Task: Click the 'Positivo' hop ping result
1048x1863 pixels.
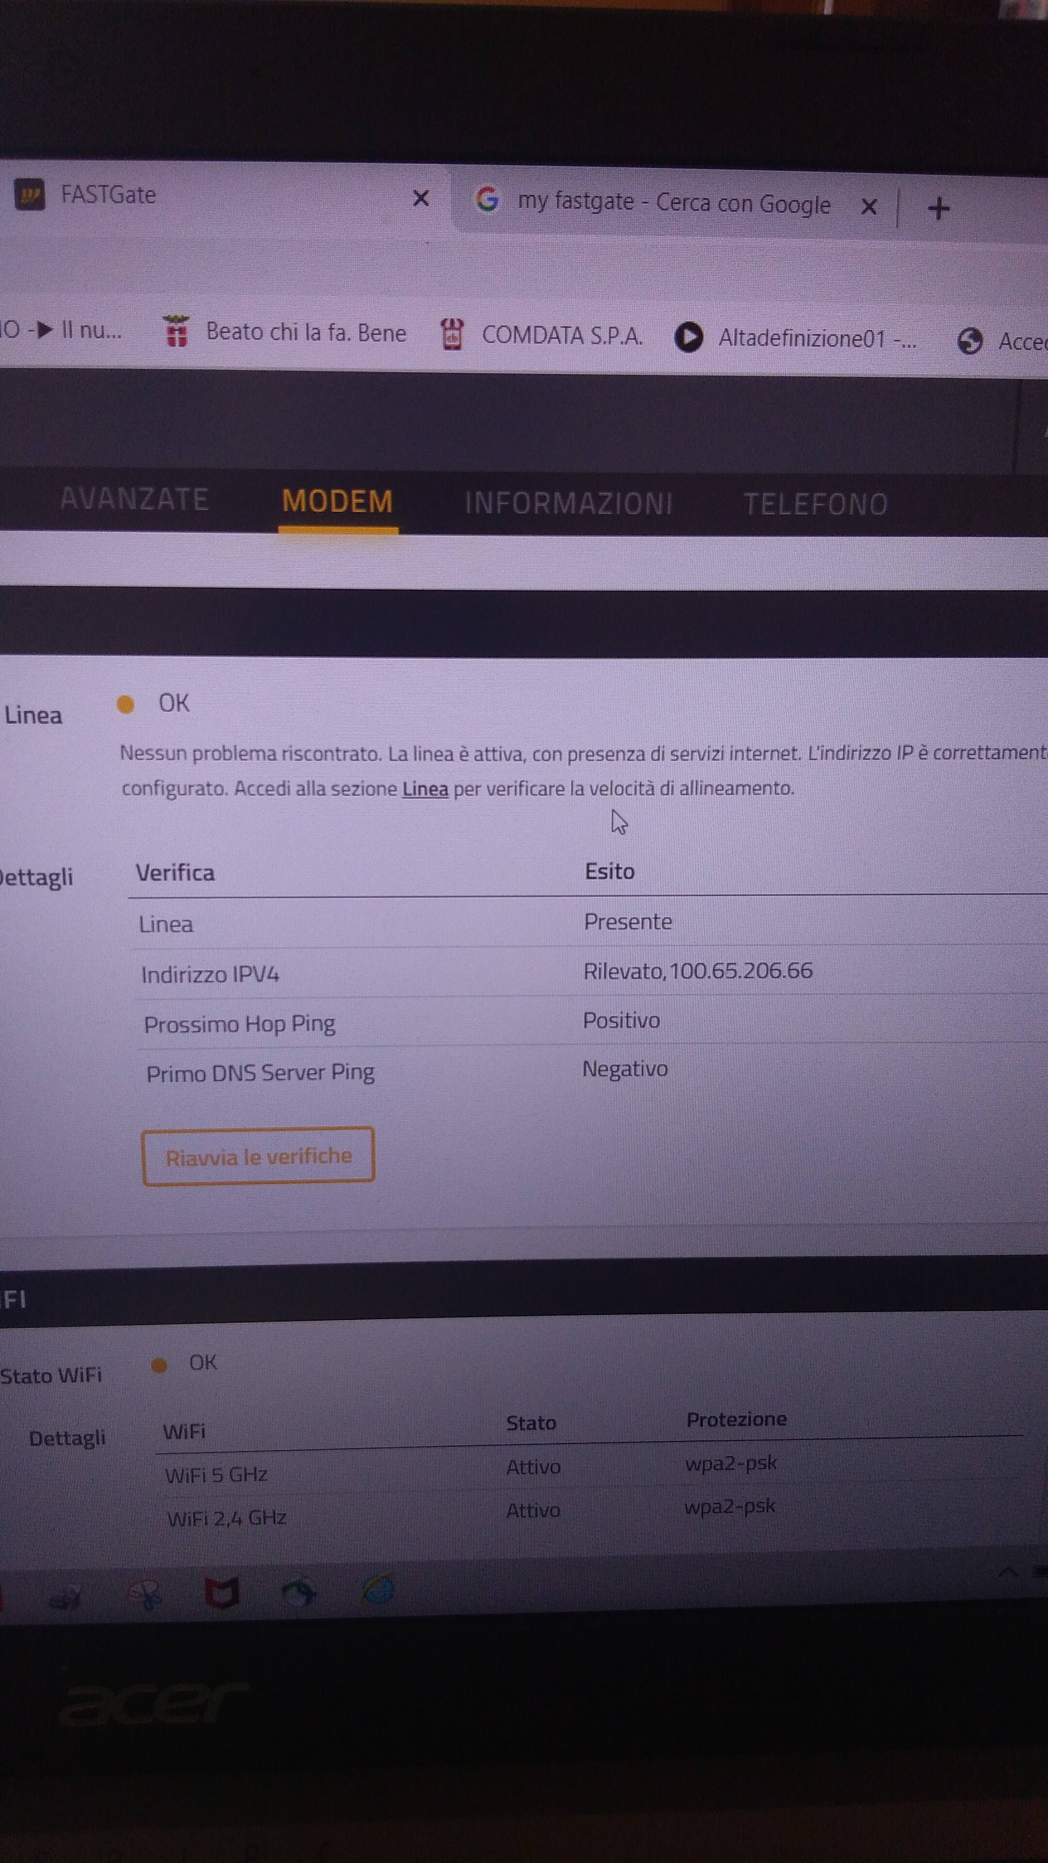Action: (x=621, y=1020)
